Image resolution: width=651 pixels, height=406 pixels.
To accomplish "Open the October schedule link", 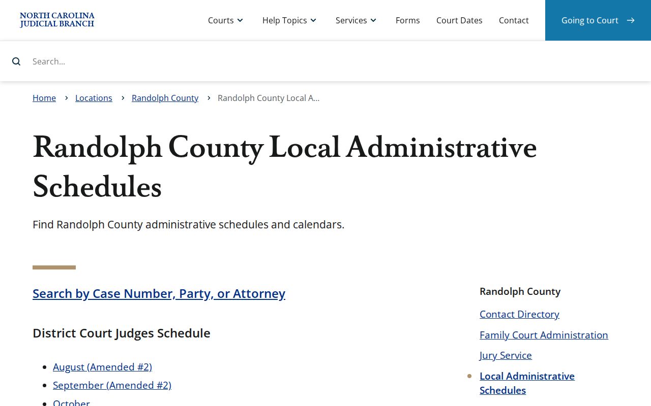I will (x=71, y=402).
